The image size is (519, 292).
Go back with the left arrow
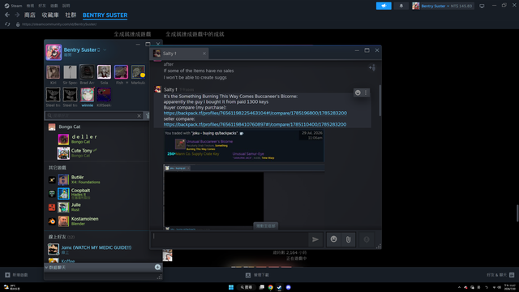7,15
